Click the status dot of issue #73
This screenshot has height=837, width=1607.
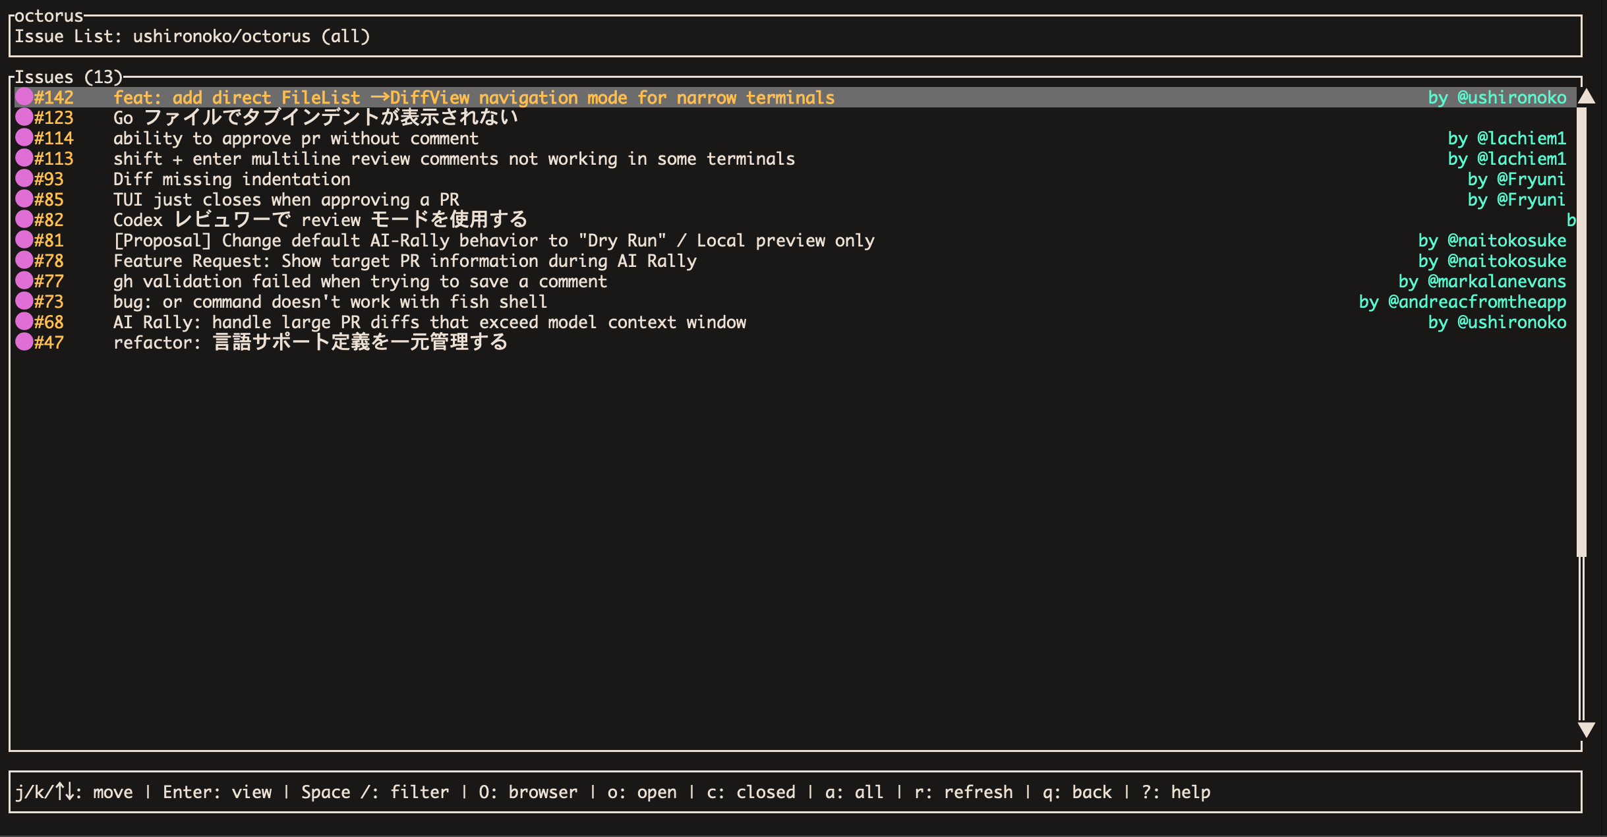point(24,301)
